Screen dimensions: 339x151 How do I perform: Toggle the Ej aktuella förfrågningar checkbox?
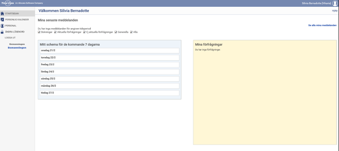pos(84,32)
